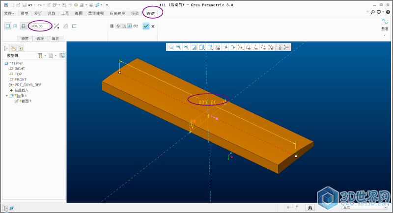
Task: Collapse the 拉伸 1 tree node
Action: click(7, 96)
